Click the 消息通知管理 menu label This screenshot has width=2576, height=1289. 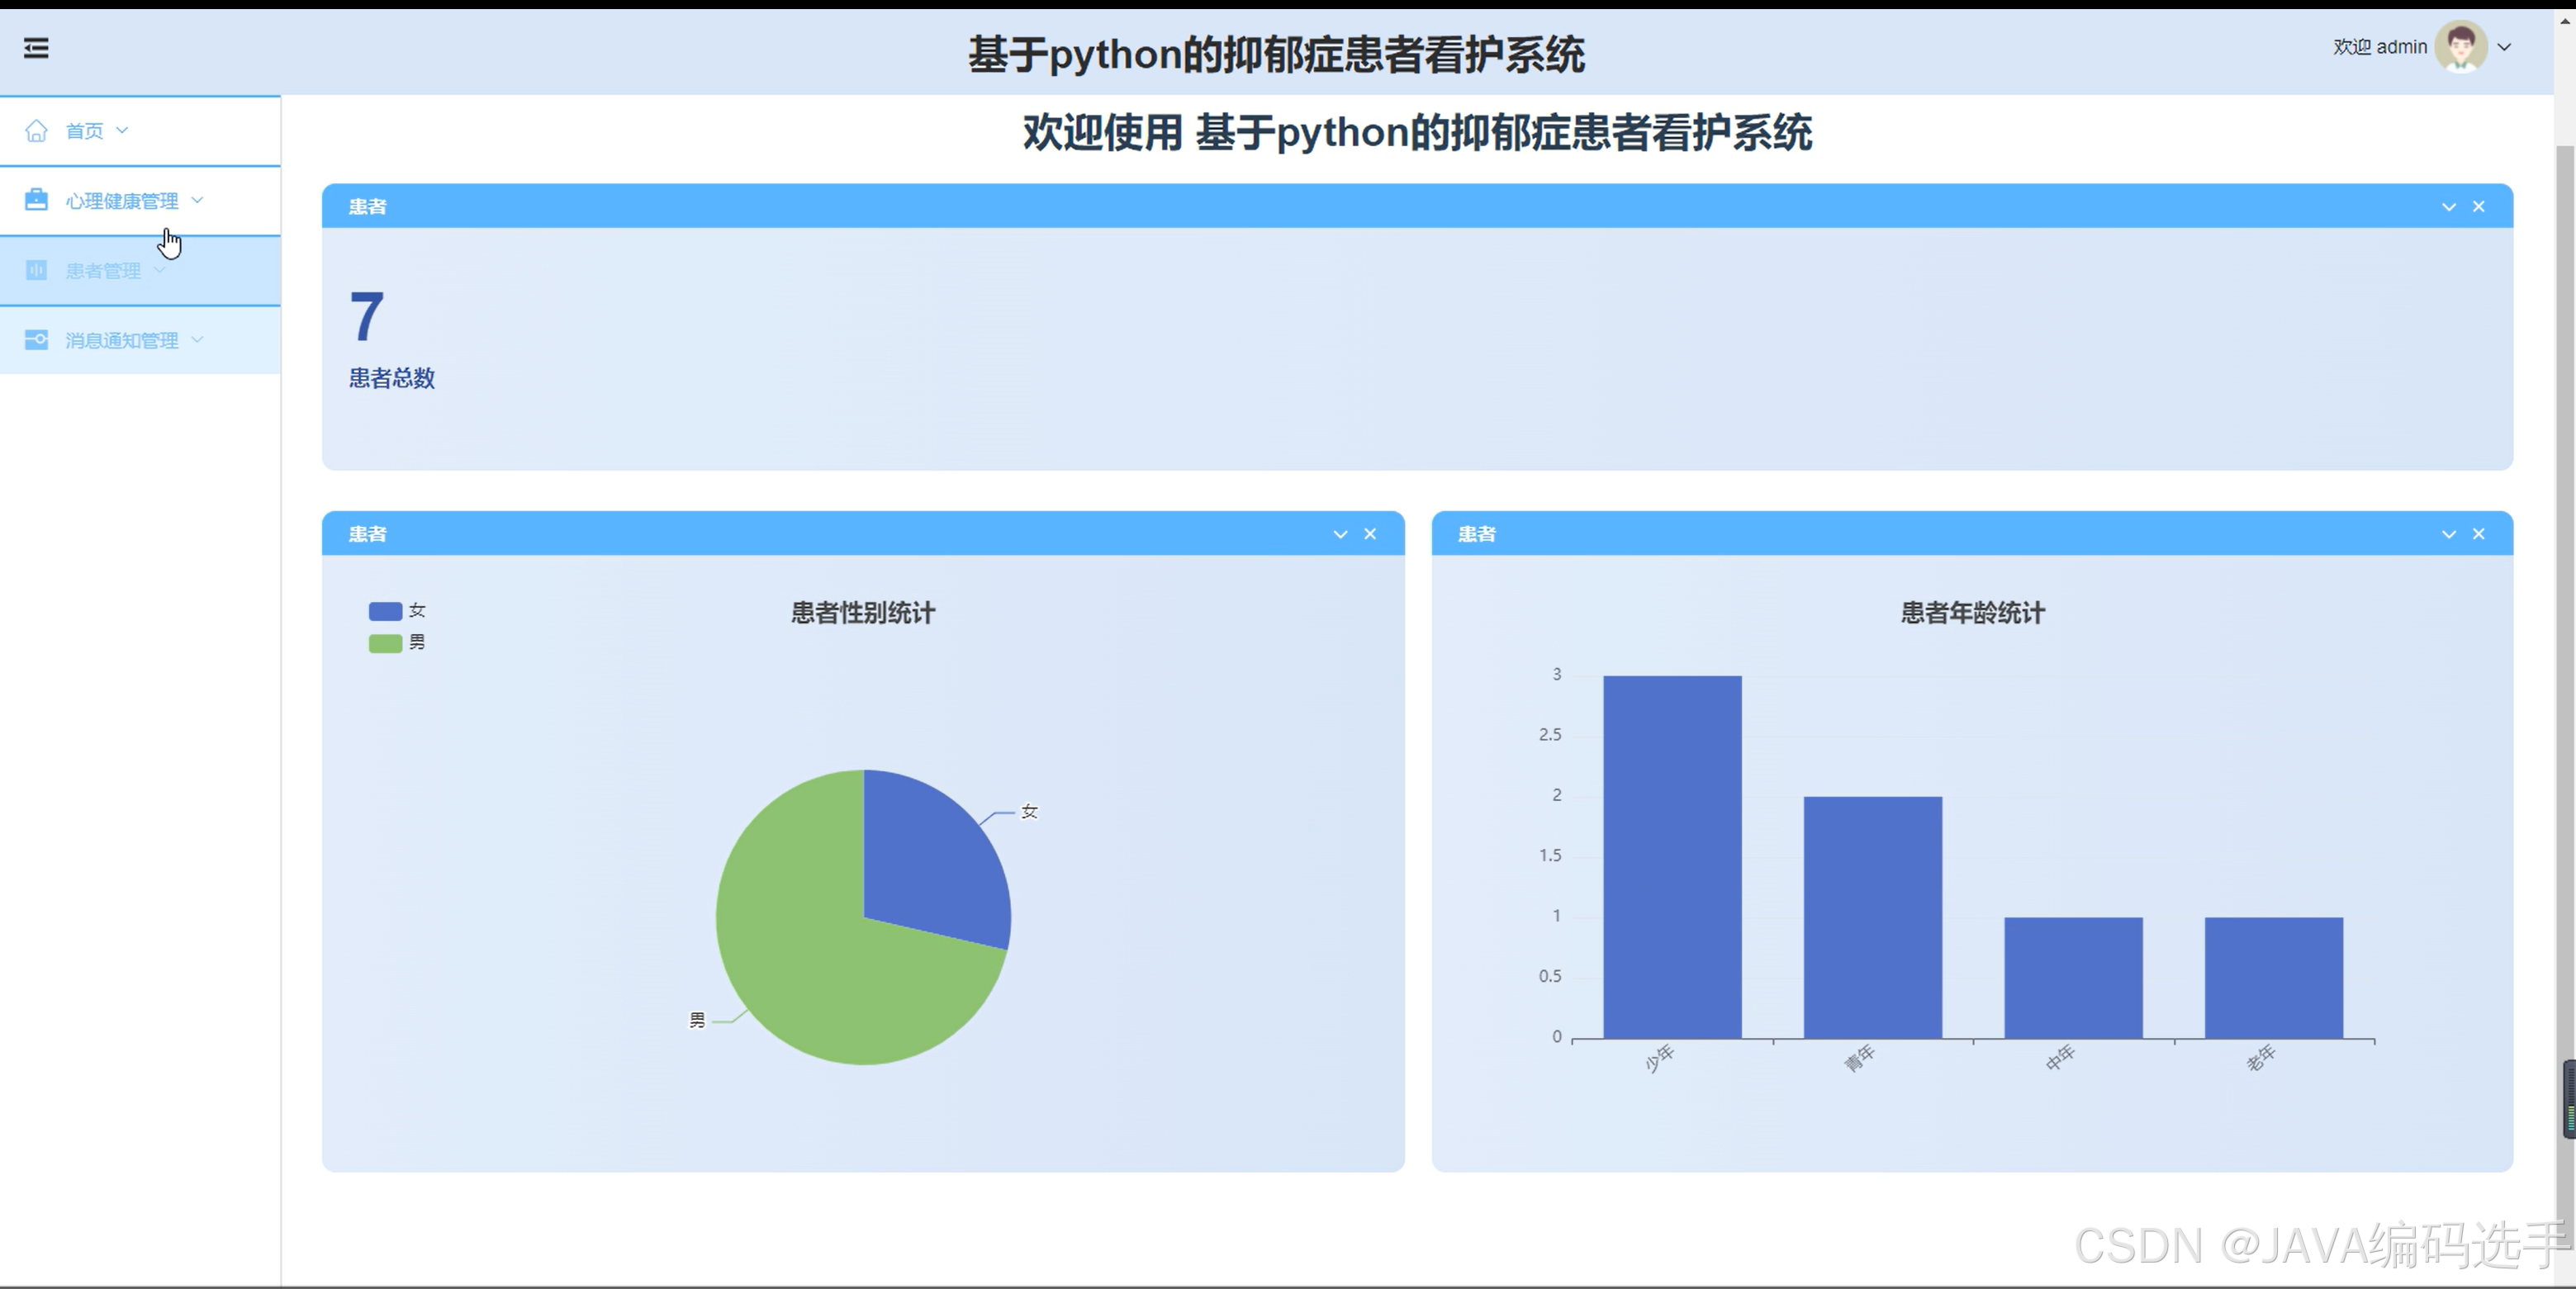click(x=122, y=341)
